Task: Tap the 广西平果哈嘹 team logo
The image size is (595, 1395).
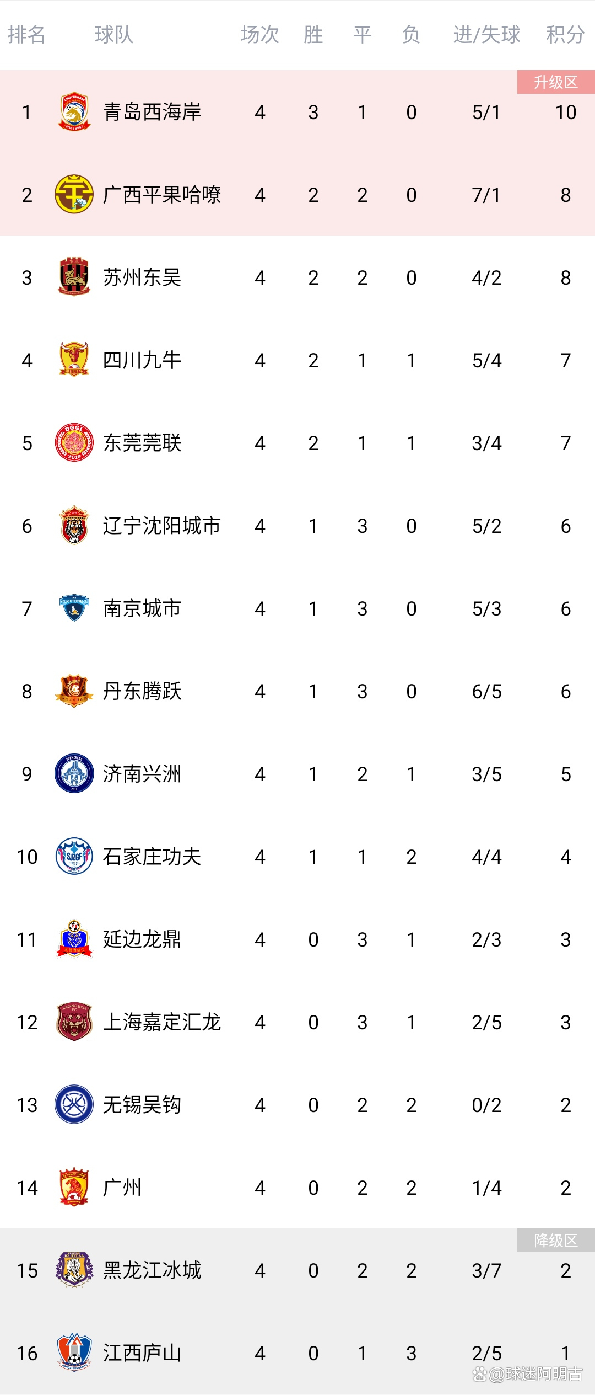Action: click(74, 195)
